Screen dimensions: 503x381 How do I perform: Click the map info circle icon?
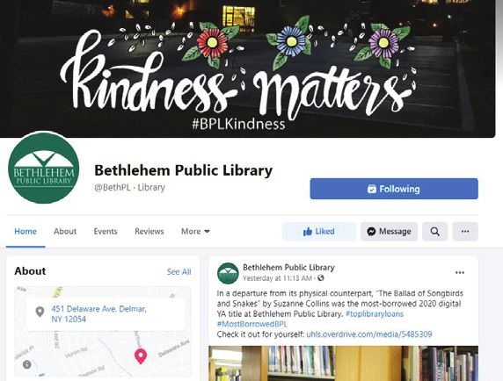coord(27,364)
